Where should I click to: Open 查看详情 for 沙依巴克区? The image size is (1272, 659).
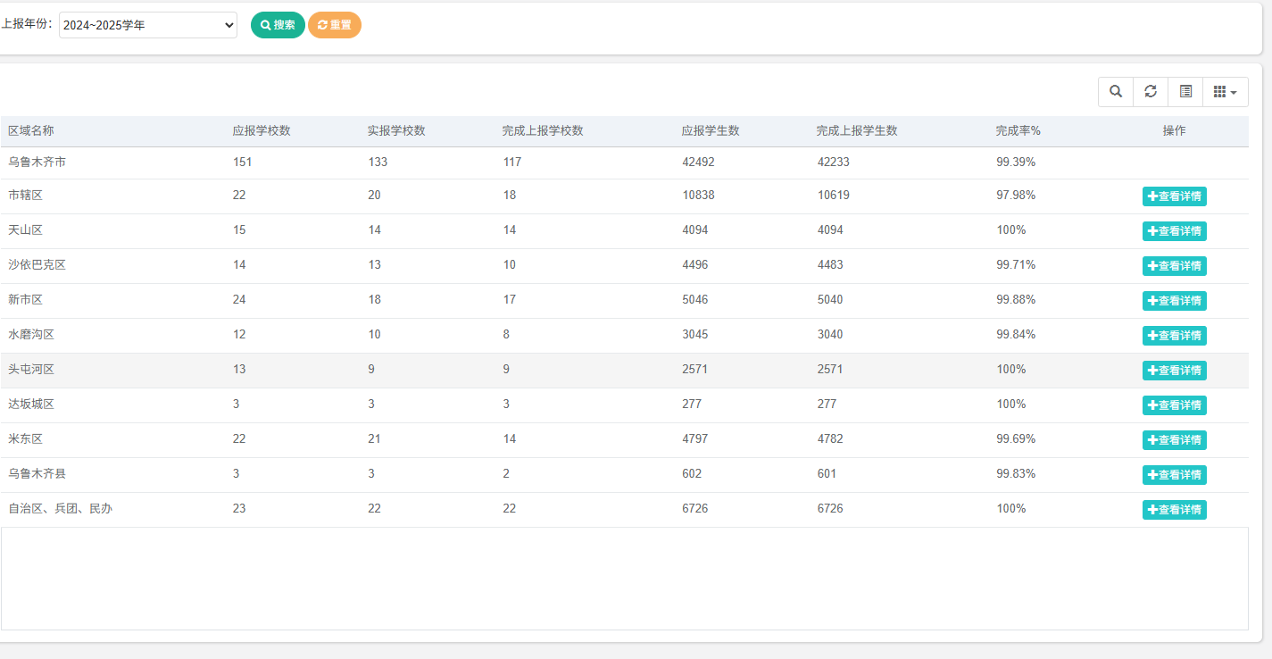(x=1174, y=266)
